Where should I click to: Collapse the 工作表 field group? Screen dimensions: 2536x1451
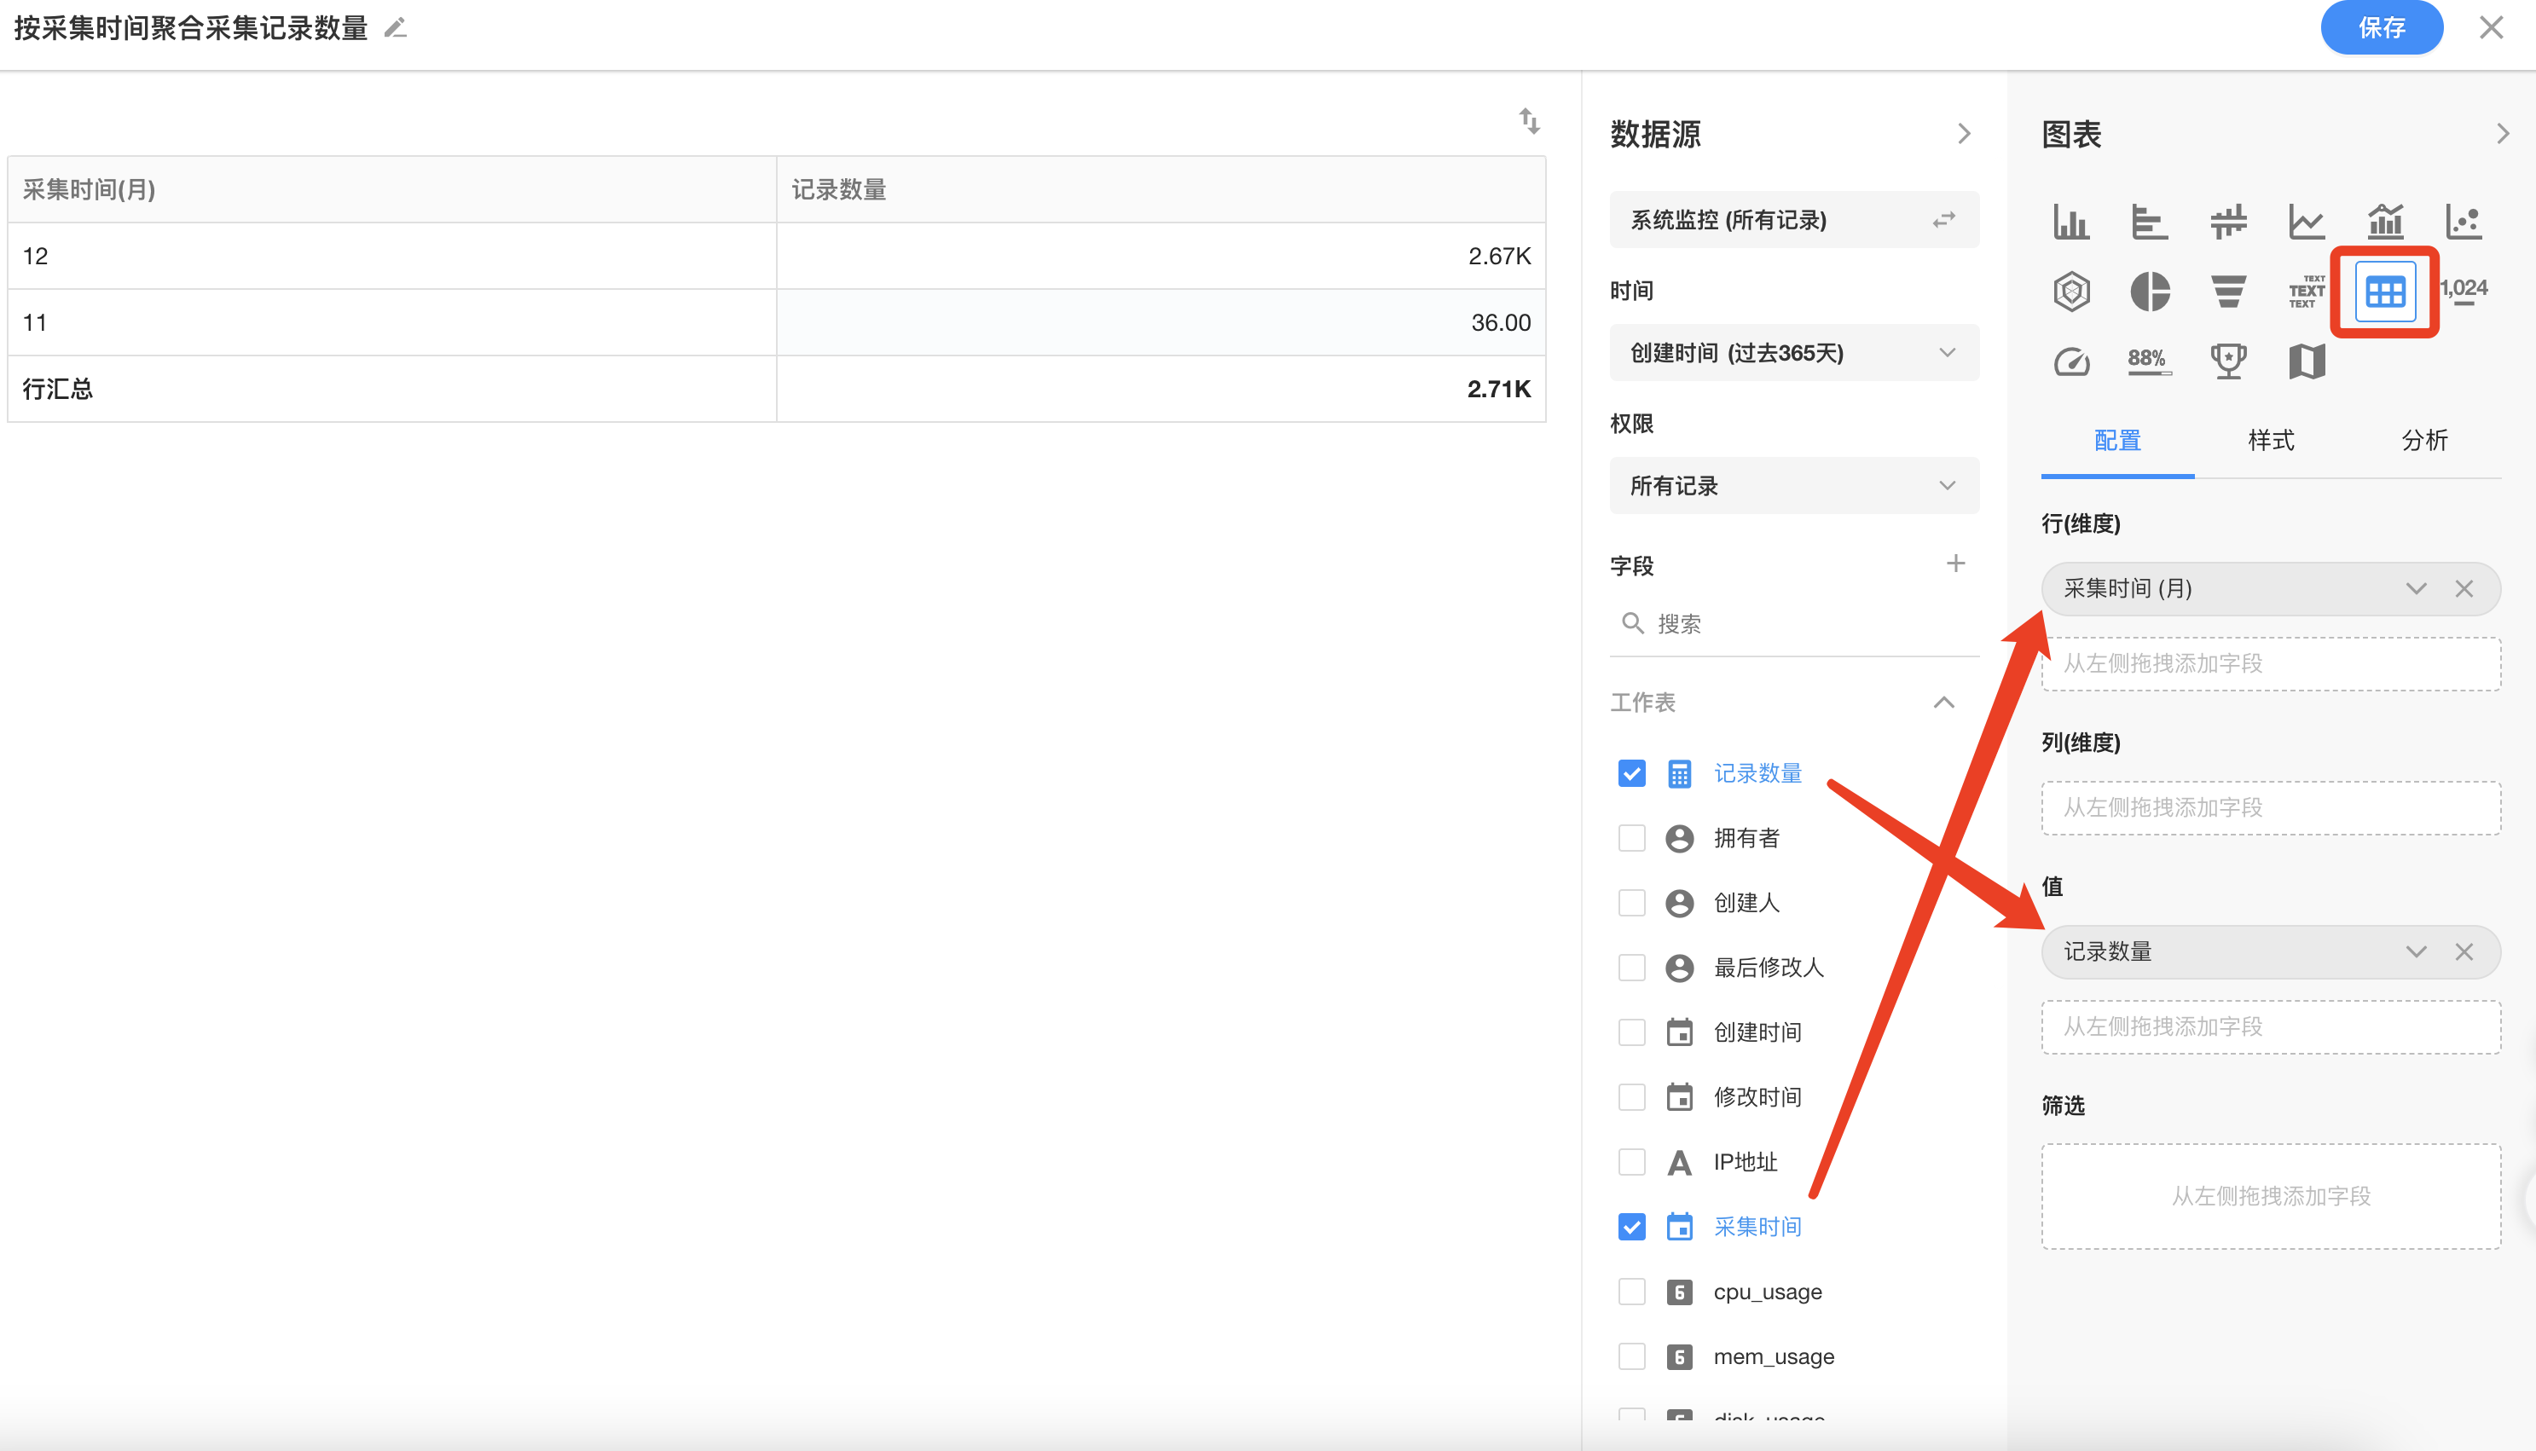coord(1943,702)
